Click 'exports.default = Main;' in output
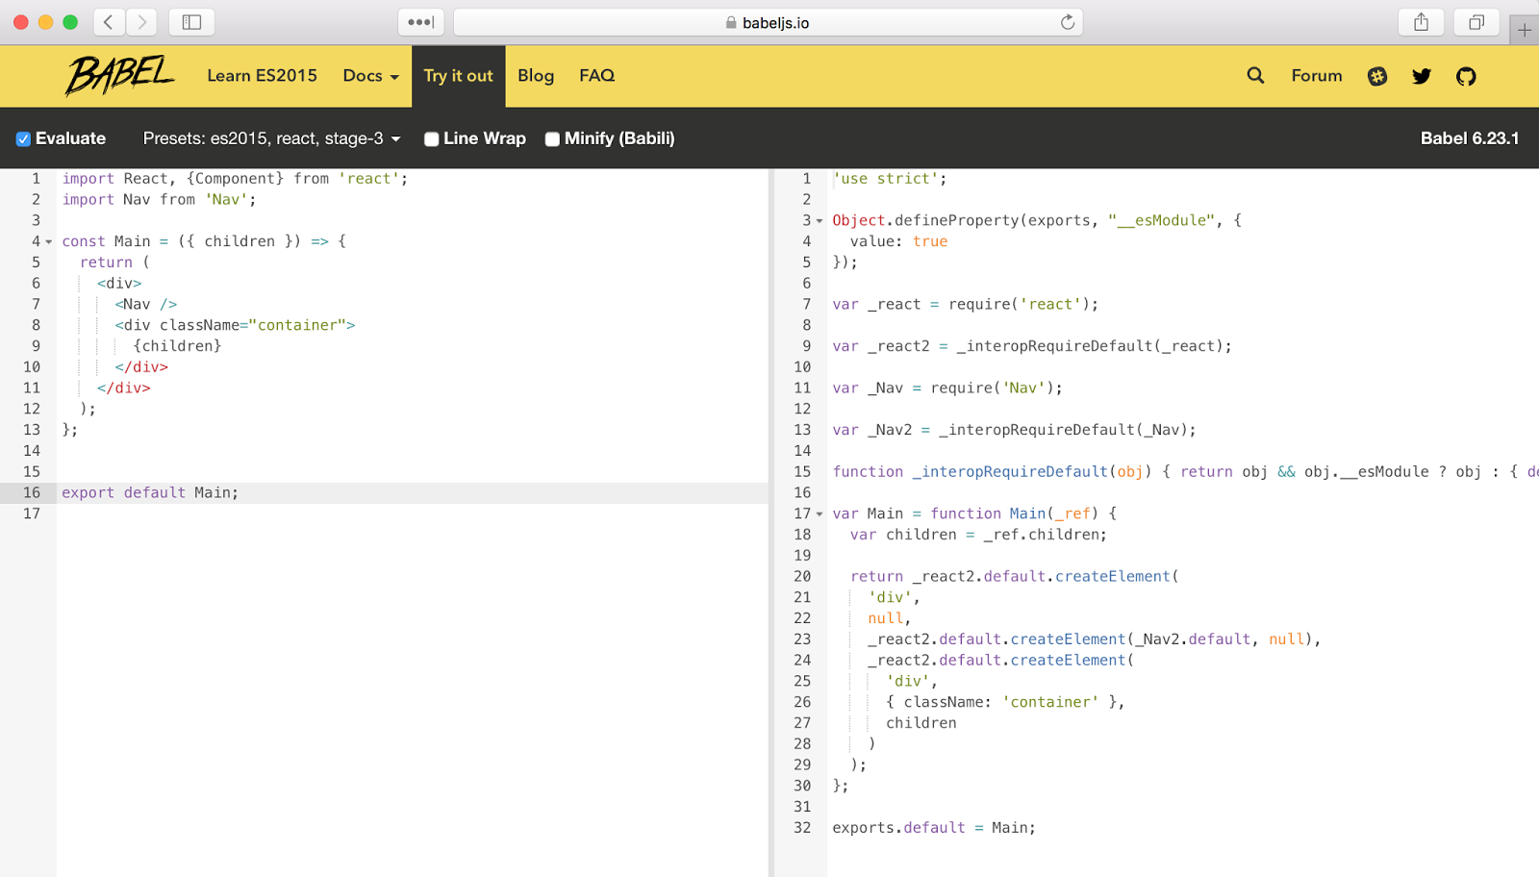The width and height of the screenshot is (1539, 877). click(x=934, y=827)
